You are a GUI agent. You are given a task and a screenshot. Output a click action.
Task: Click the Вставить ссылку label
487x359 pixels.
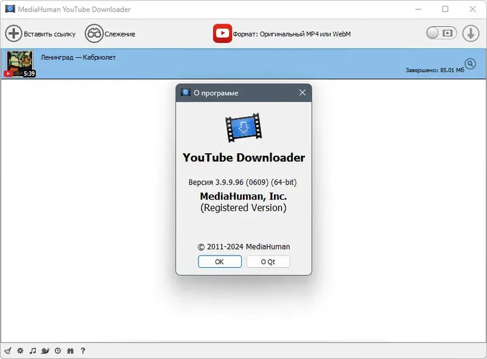click(50, 34)
